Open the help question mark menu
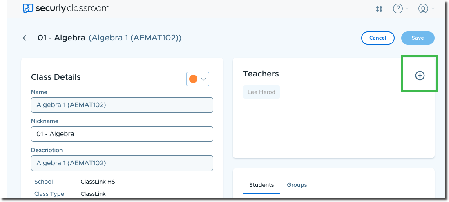Image resolution: width=449 pixels, height=202 pixels. pyautogui.click(x=398, y=9)
